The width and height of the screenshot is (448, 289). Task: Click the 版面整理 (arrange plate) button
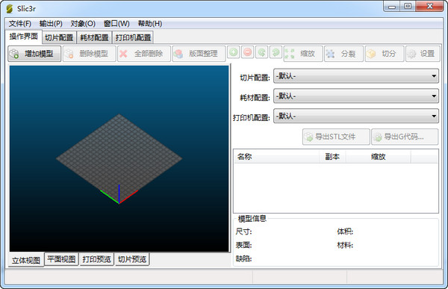click(x=199, y=54)
